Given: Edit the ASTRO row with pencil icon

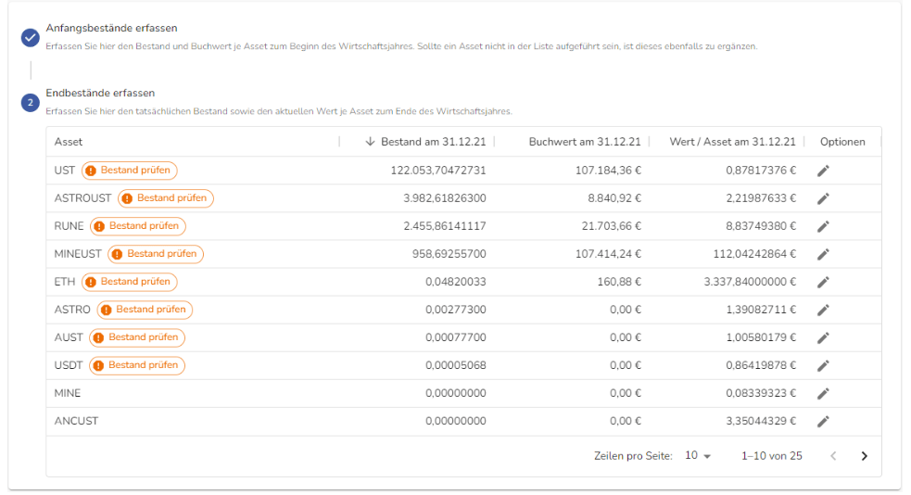Looking at the screenshot, I should pyautogui.click(x=823, y=311).
